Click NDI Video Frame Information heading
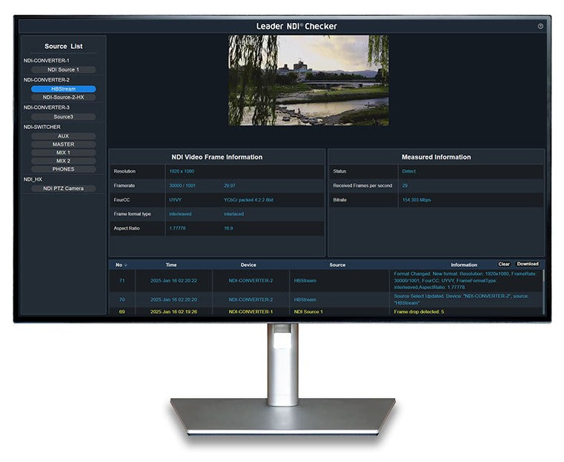 click(217, 157)
